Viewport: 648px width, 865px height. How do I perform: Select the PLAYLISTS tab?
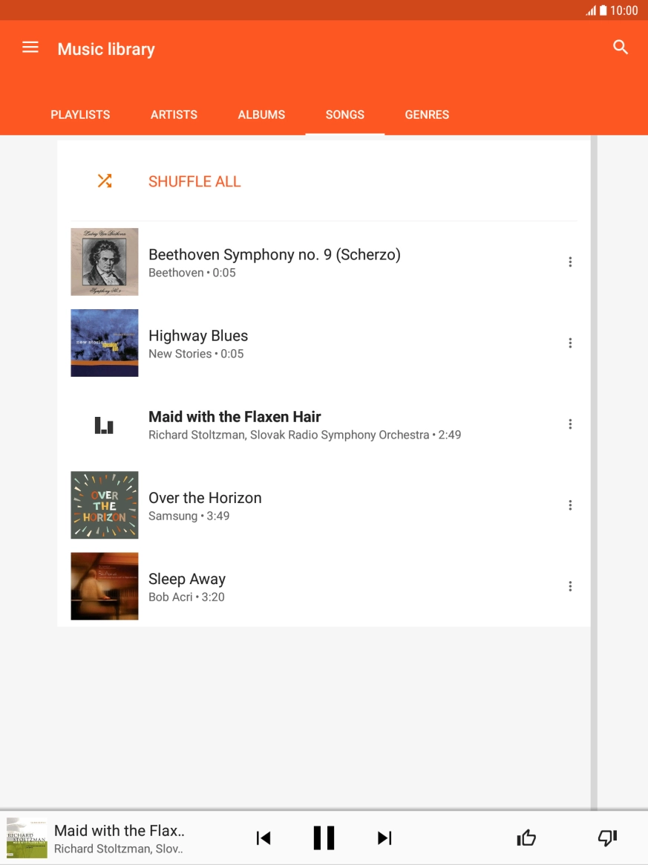[x=79, y=114]
